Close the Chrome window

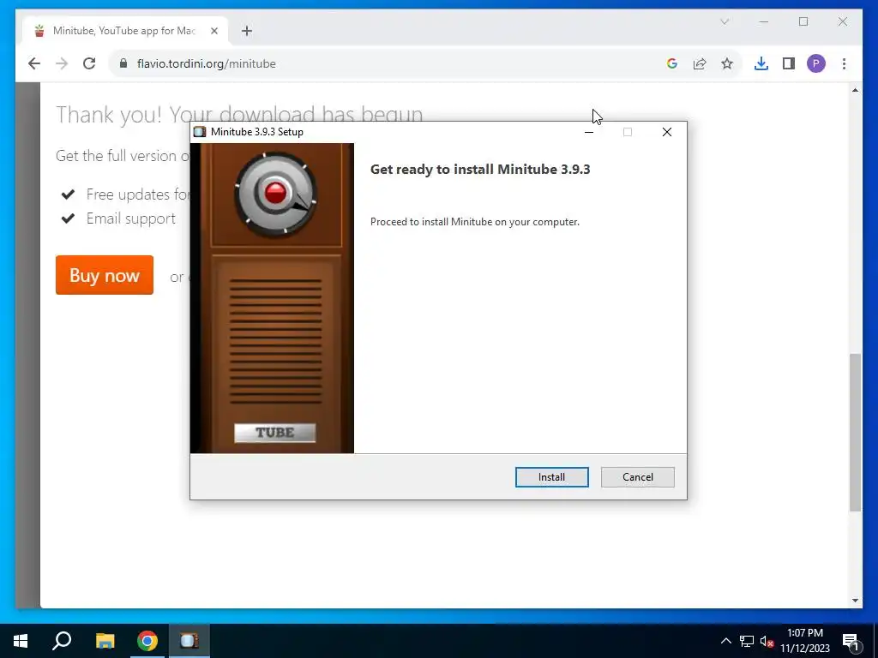click(x=842, y=21)
